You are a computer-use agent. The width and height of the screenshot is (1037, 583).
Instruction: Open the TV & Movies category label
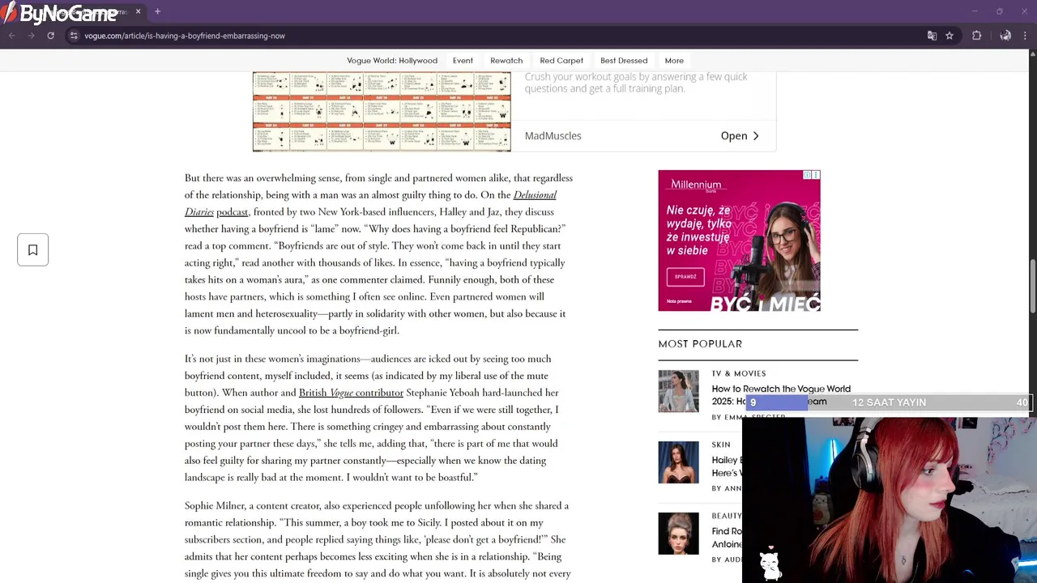(x=739, y=373)
